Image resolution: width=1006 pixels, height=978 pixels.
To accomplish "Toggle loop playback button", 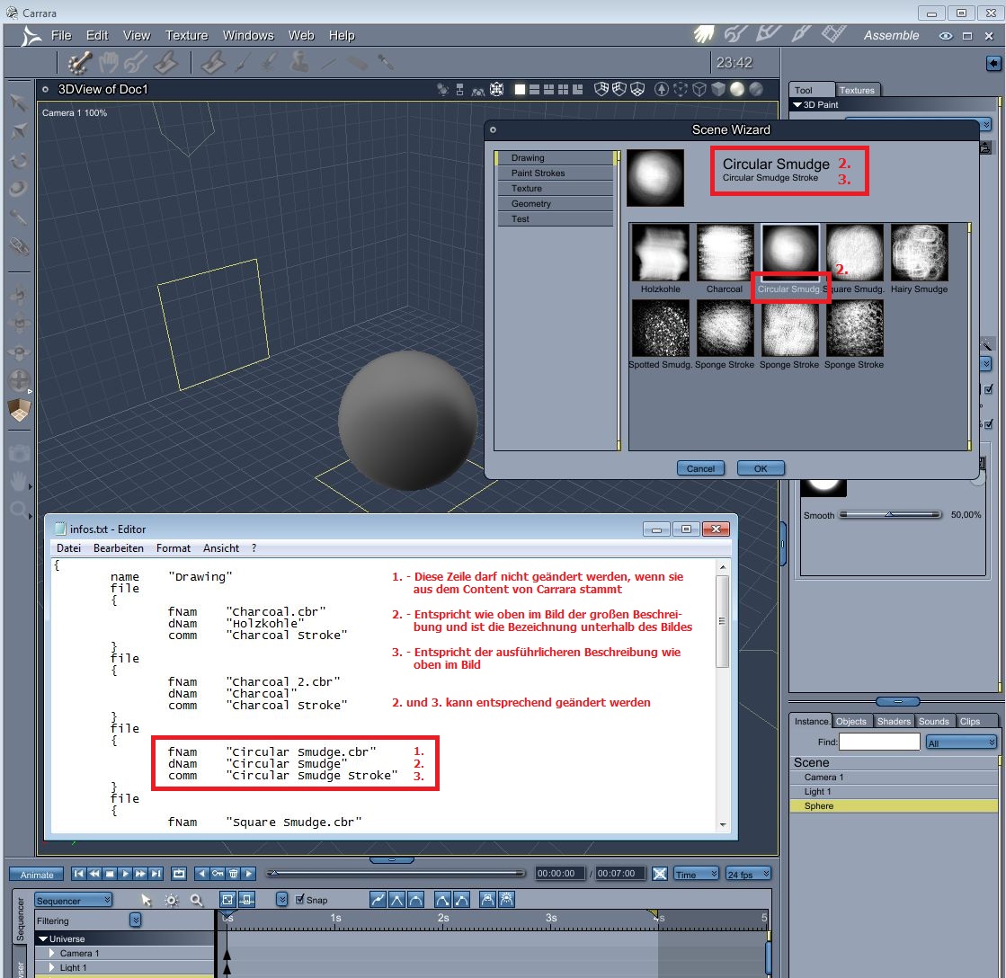I will point(179,874).
